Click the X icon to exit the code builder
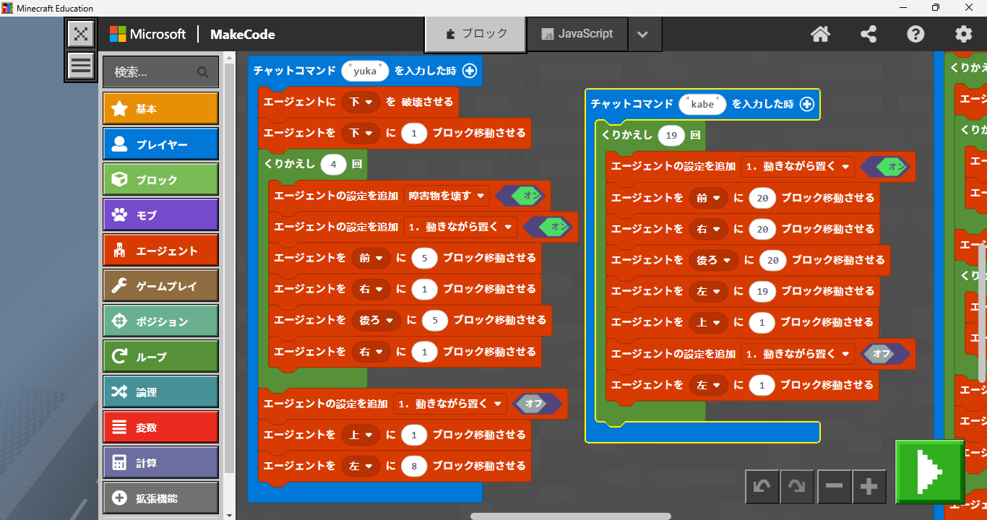The image size is (987, 520). pos(81,33)
